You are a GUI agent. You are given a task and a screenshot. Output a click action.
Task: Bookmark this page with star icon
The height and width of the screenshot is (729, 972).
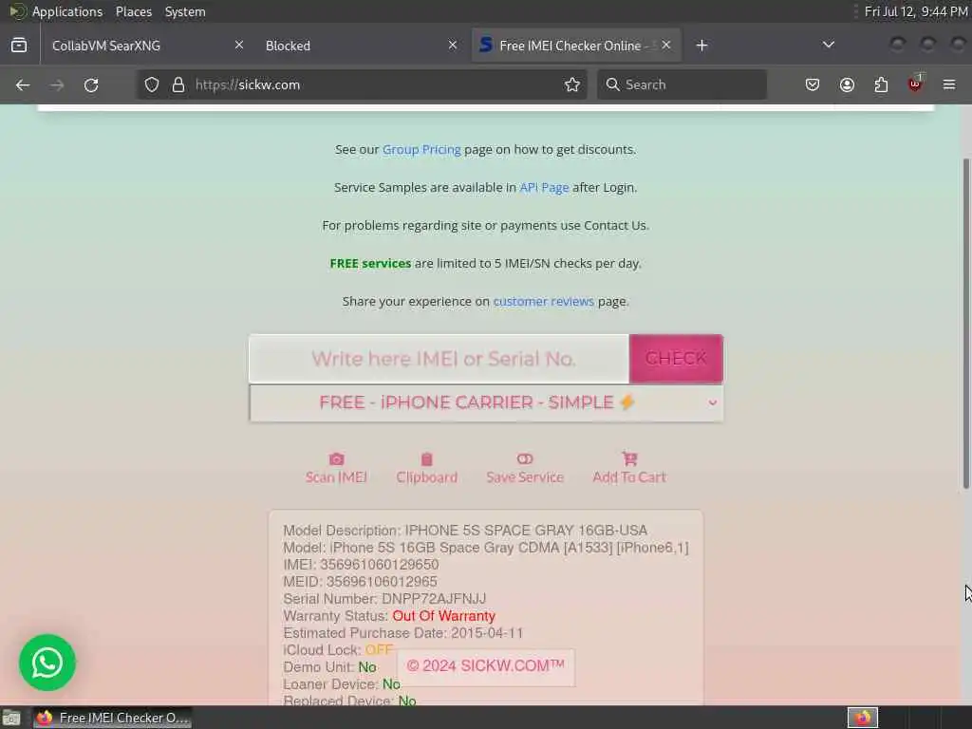tap(572, 84)
